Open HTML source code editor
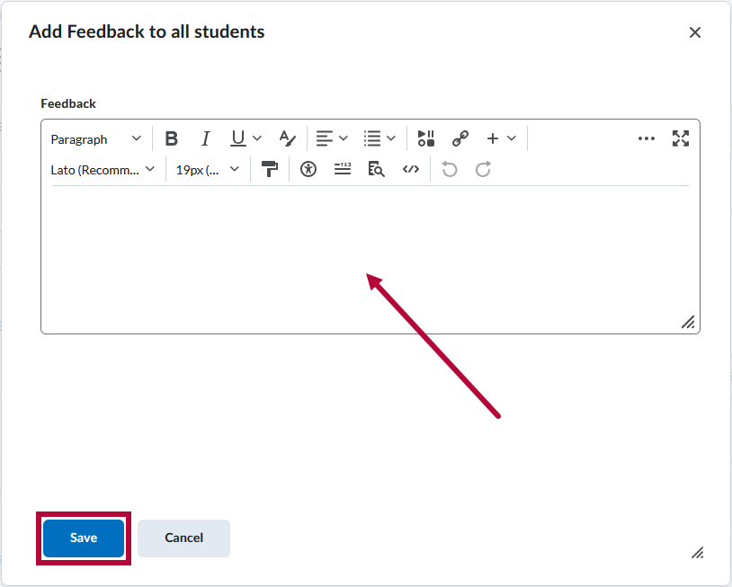The height and width of the screenshot is (587, 732). 411,169
